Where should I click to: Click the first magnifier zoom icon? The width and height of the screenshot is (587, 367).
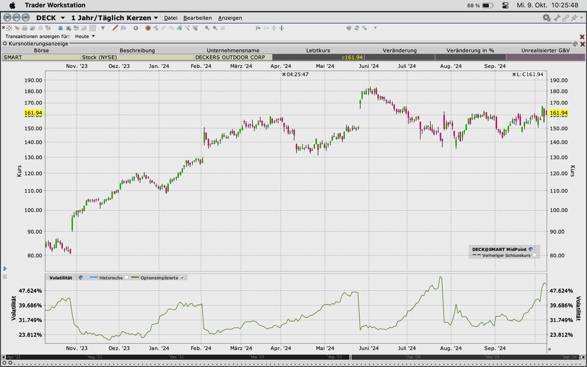207,28
